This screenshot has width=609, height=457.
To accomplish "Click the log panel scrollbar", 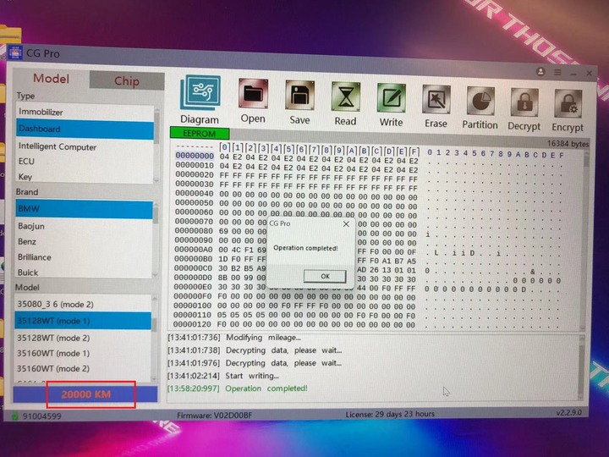I will pyautogui.click(x=581, y=367).
